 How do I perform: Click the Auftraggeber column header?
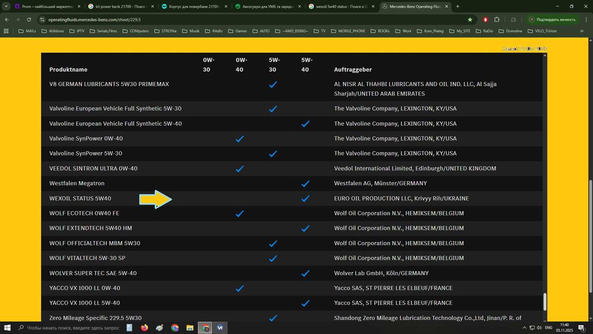(x=353, y=69)
